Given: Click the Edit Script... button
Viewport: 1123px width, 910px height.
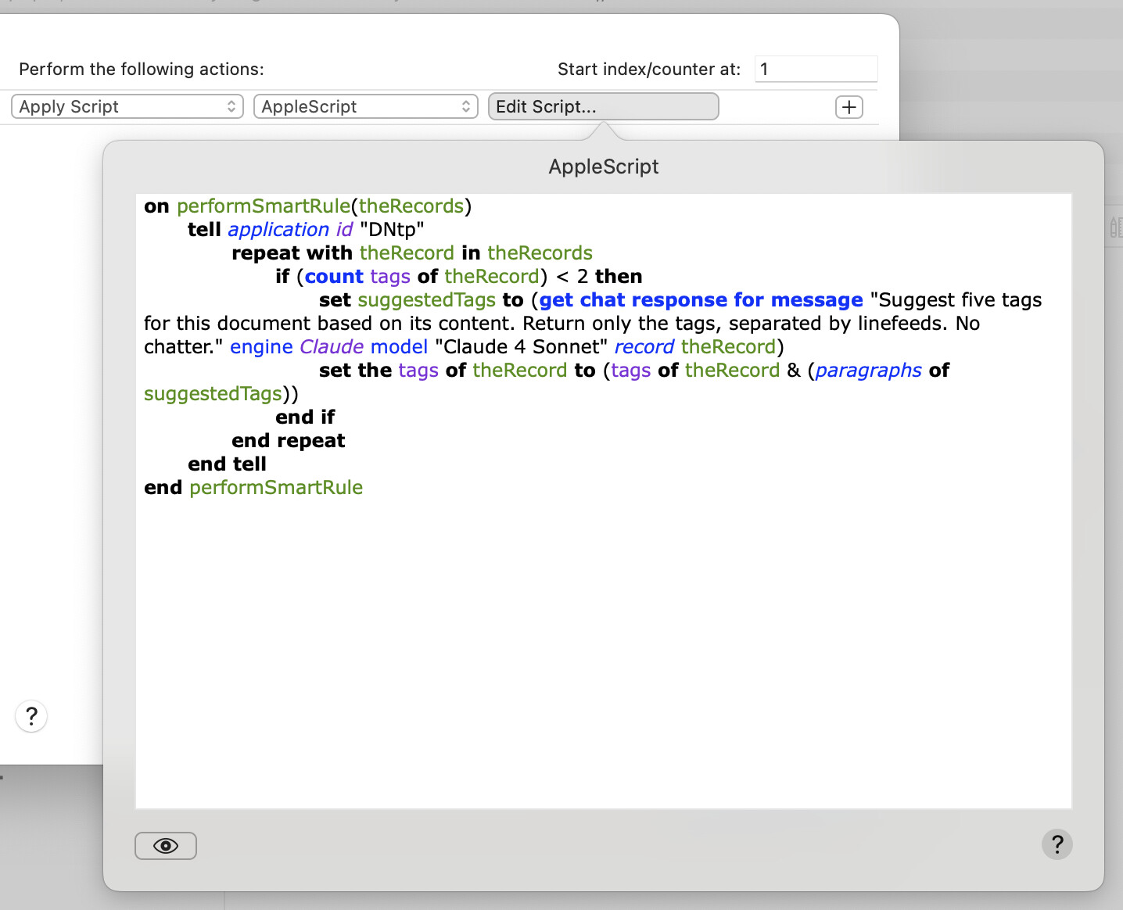Looking at the screenshot, I should [603, 107].
